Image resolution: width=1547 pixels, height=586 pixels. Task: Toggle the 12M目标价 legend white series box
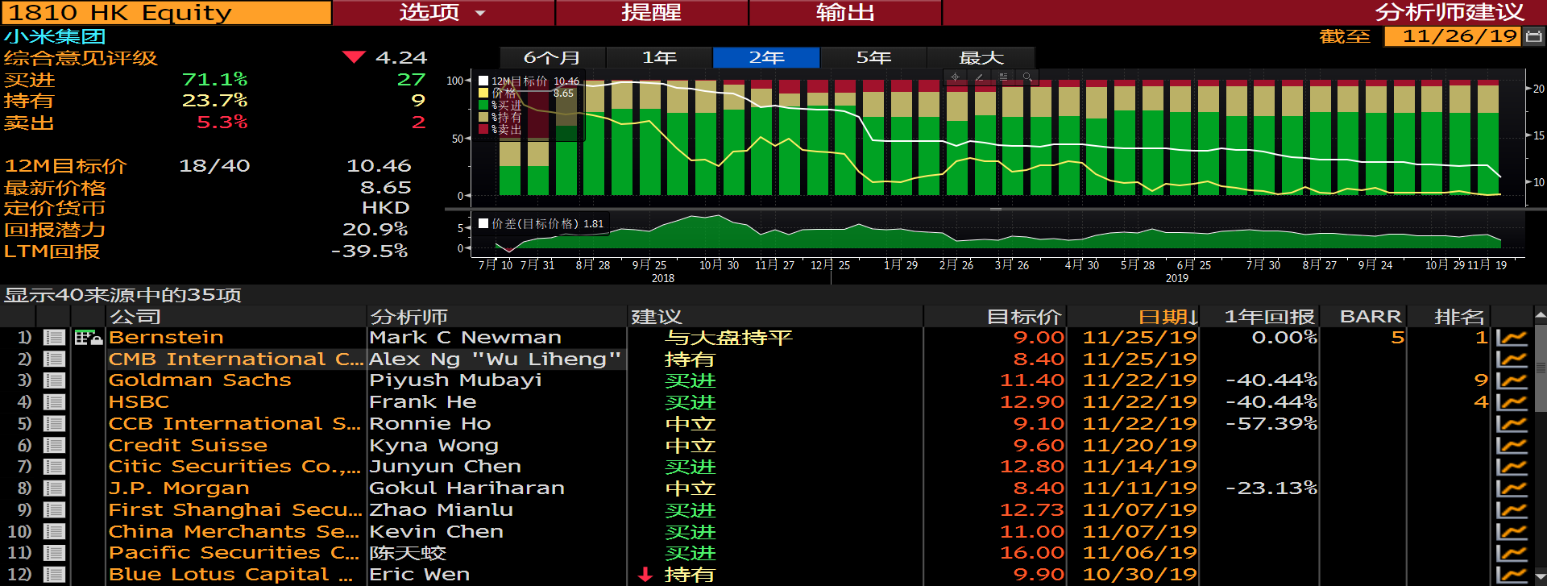[483, 81]
